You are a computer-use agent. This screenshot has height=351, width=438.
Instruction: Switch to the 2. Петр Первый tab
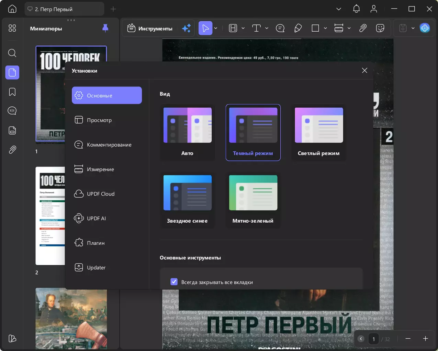point(64,9)
